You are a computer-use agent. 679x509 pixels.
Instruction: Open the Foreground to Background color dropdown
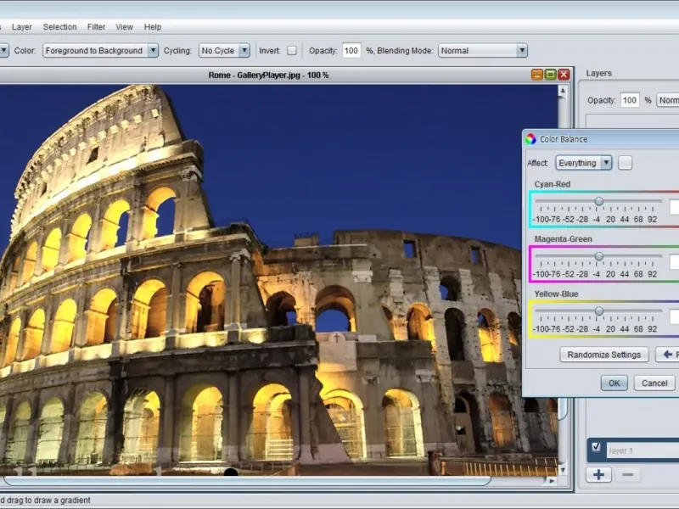click(100, 51)
